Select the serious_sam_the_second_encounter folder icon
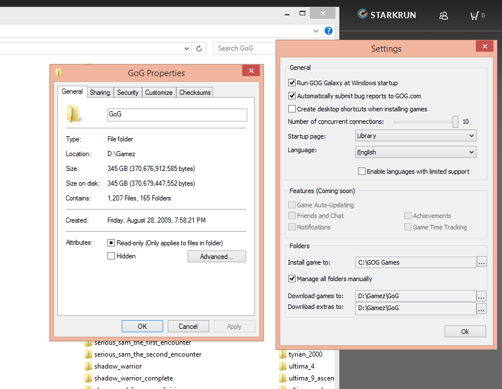The width and height of the screenshot is (502, 389). click(x=88, y=354)
